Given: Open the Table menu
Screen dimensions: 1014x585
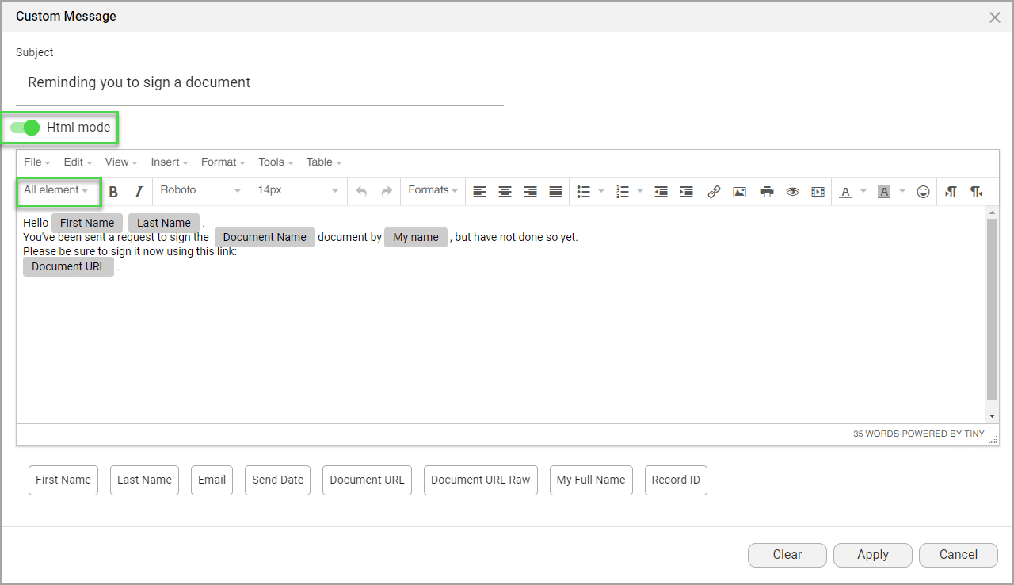Looking at the screenshot, I should (319, 162).
